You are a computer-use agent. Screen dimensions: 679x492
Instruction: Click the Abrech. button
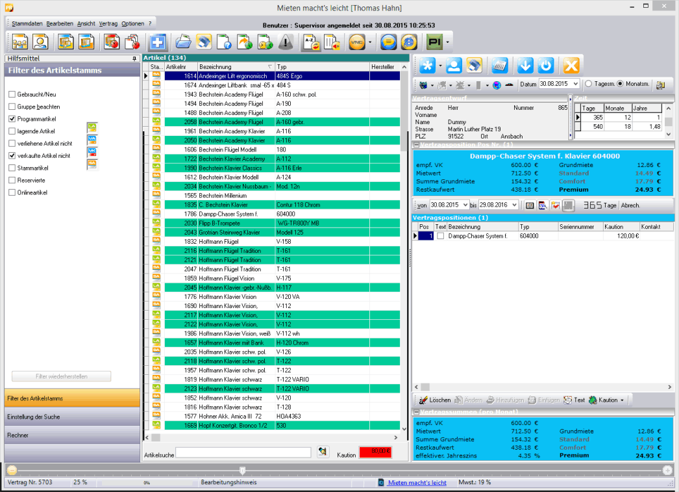(x=630, y=205)
